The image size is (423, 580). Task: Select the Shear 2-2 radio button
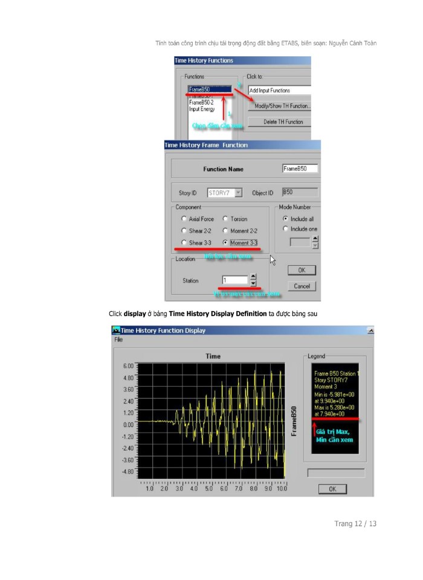point(184,231)
